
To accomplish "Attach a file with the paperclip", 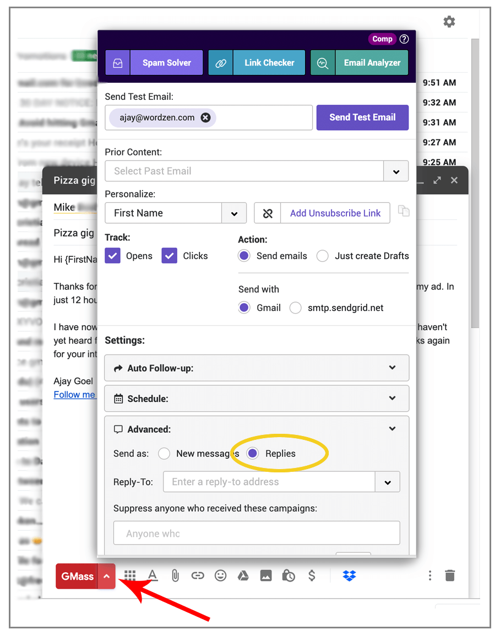I will (175, 575).
